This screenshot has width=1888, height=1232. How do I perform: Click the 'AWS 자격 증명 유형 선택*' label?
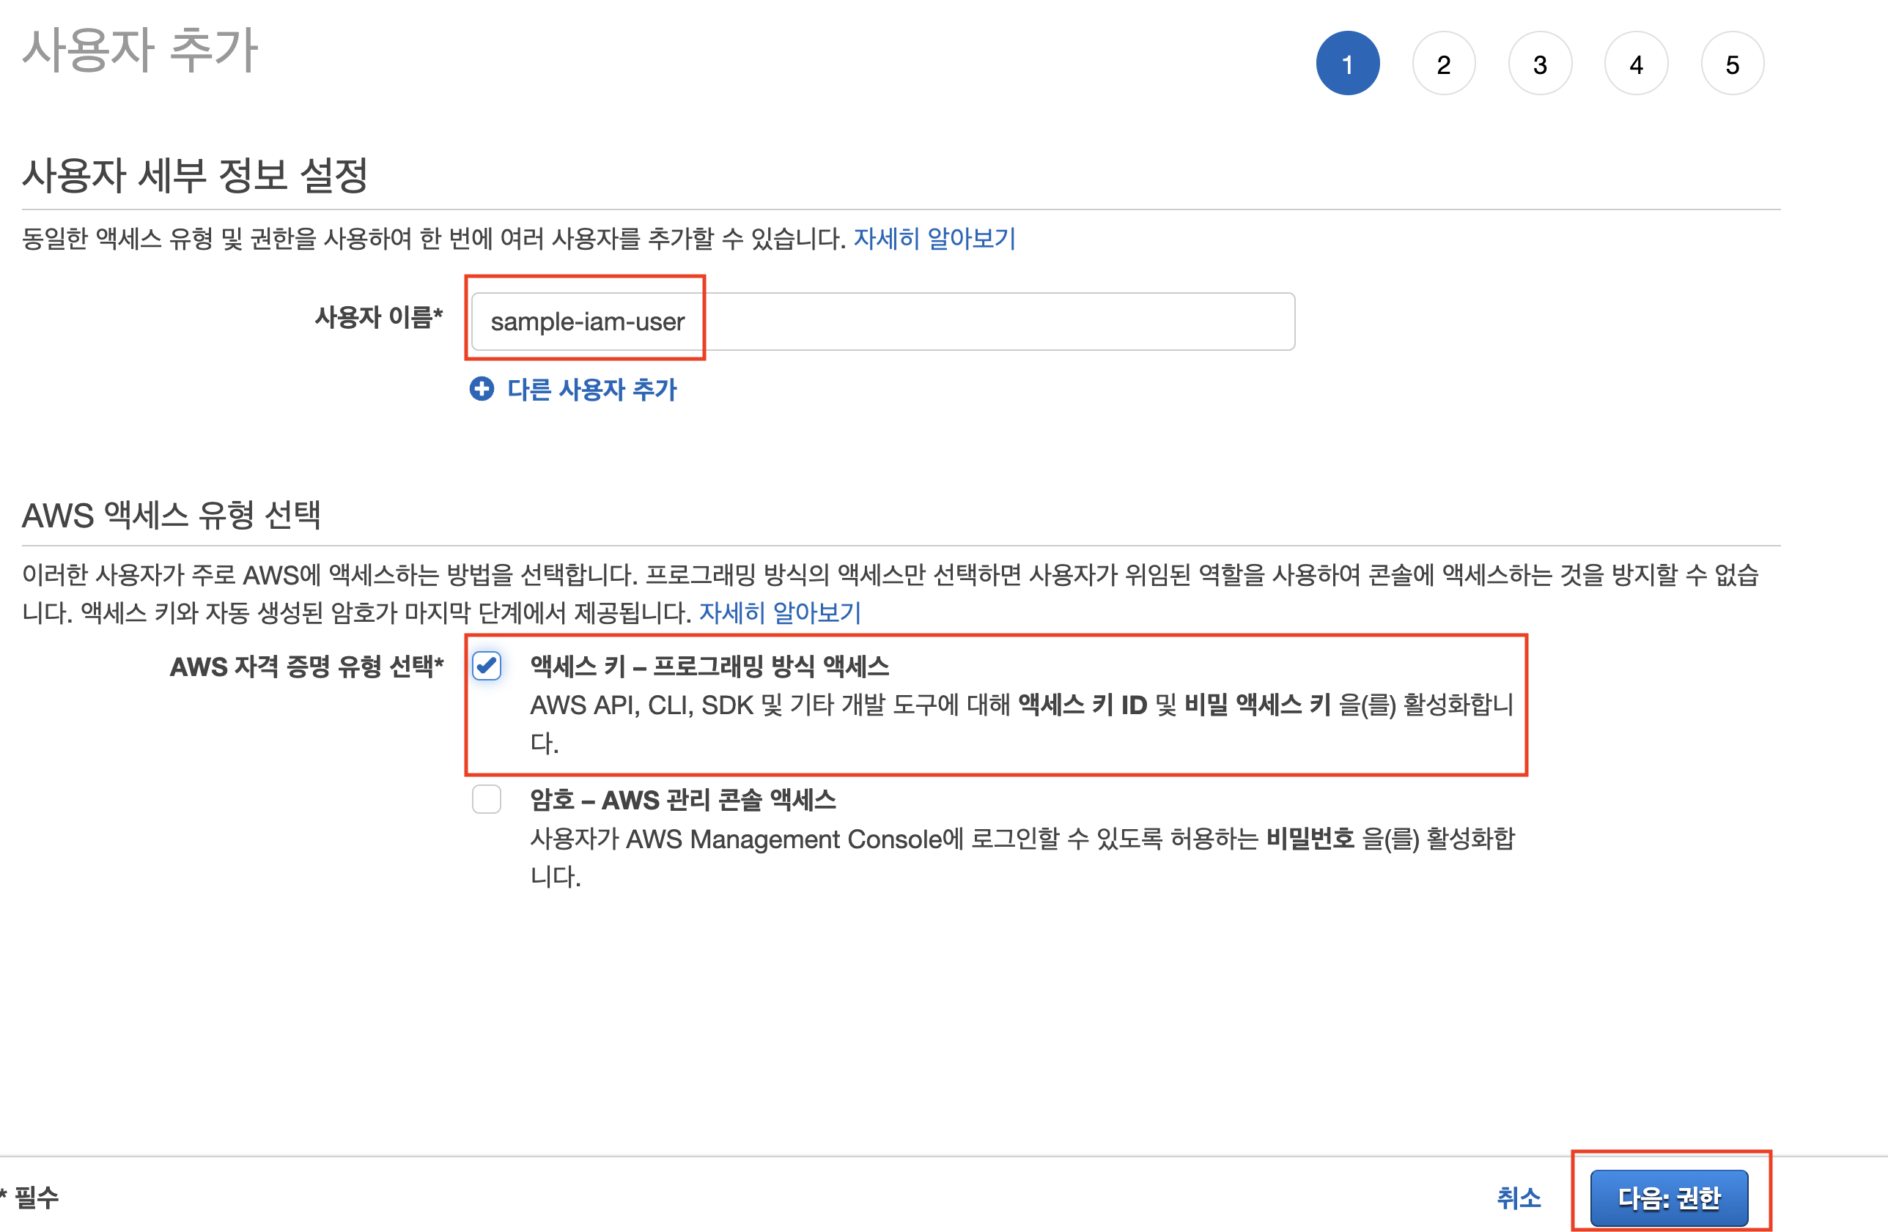coord(307,666)
